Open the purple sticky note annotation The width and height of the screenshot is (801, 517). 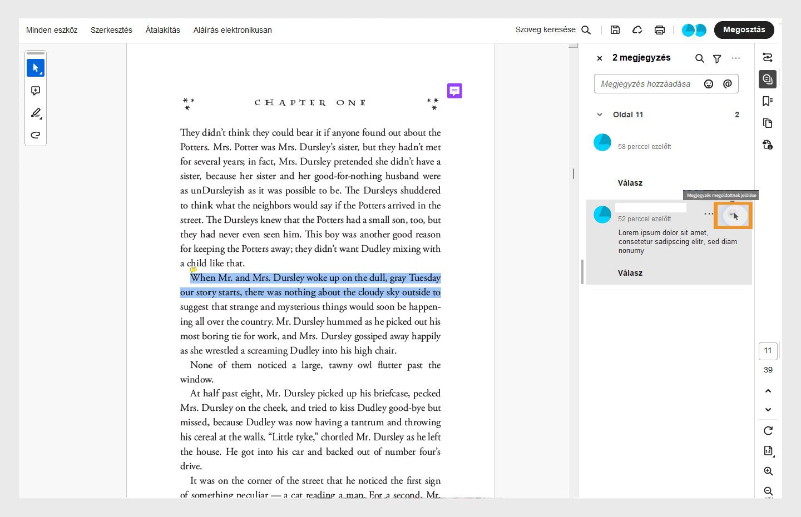[454, 91]
